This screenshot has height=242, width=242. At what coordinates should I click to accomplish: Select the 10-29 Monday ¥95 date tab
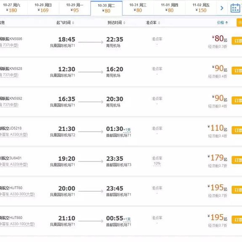[x=75, y=8]
